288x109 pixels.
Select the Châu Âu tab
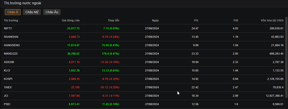(52, 12)
